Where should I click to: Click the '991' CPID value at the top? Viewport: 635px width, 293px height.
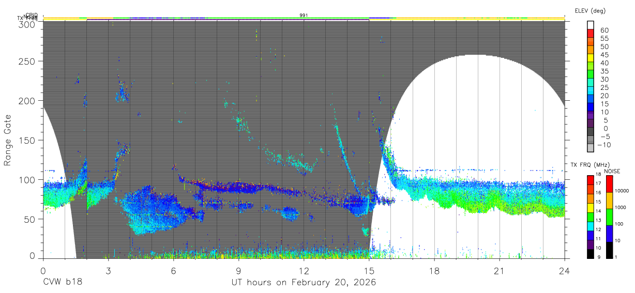[304, 16]
